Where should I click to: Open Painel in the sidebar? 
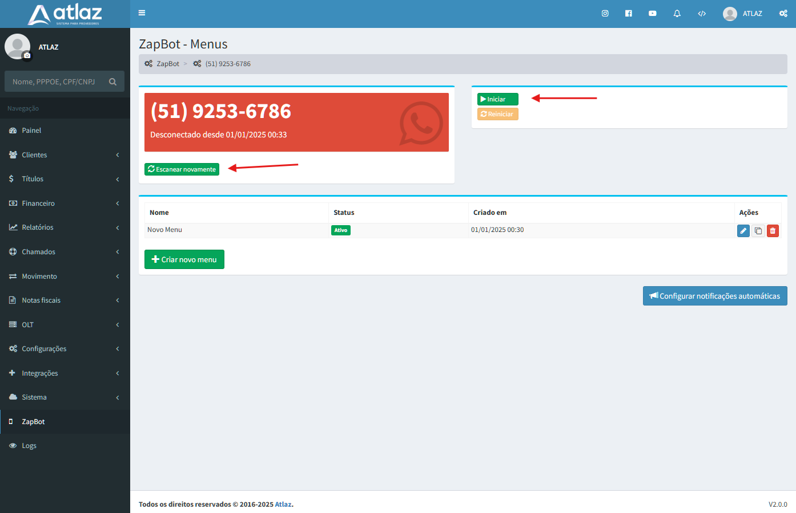click(x=65, y=131)
